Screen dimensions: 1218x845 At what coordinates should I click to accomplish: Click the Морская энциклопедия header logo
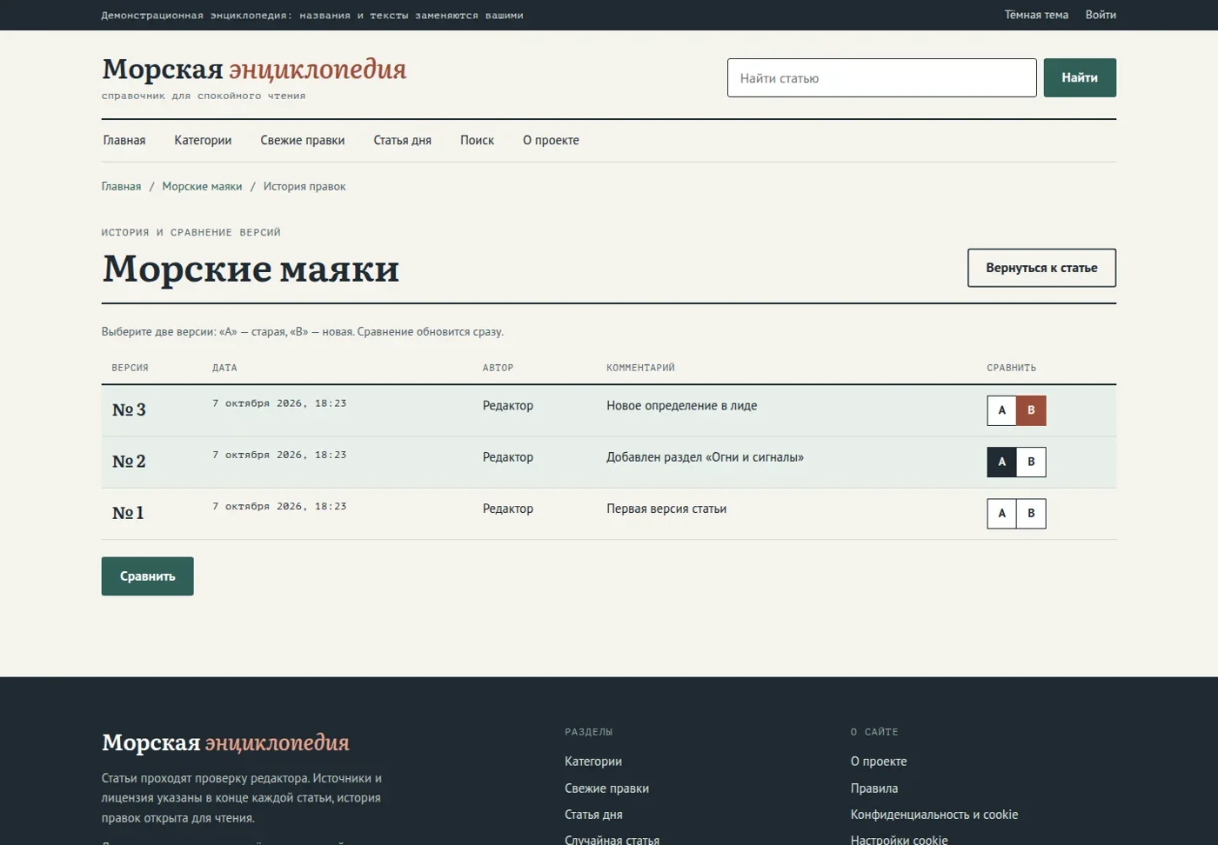click(254, 69)
